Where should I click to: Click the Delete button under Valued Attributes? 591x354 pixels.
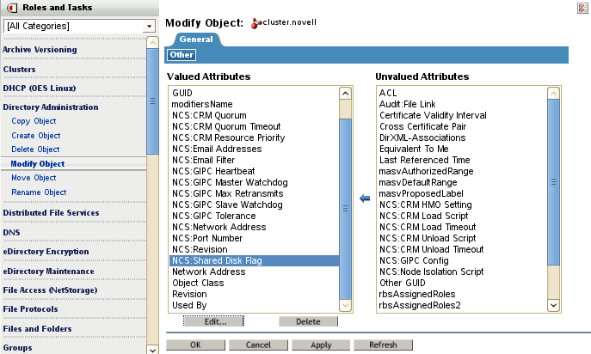[308, 321]
